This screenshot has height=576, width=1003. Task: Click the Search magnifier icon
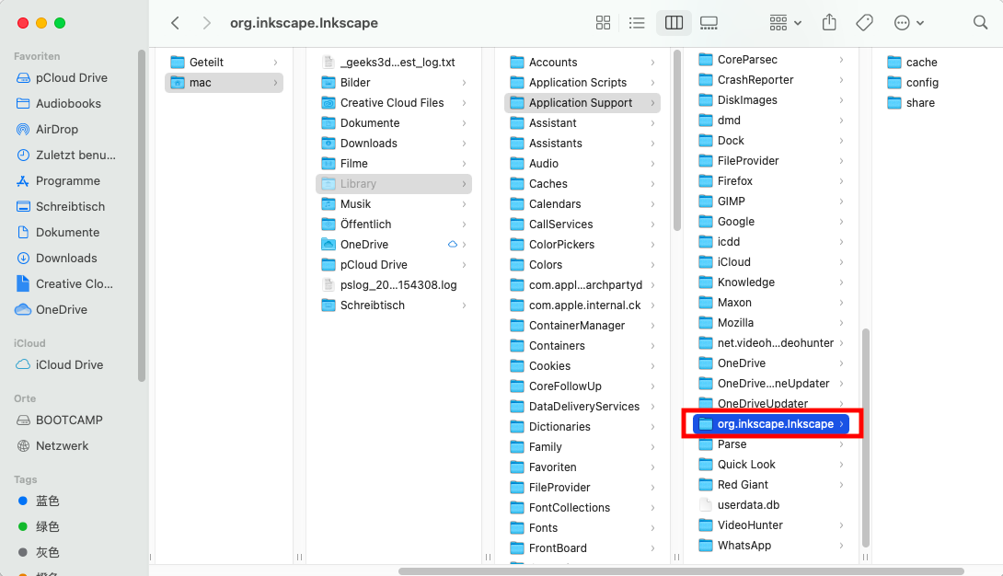coord(980,23)
